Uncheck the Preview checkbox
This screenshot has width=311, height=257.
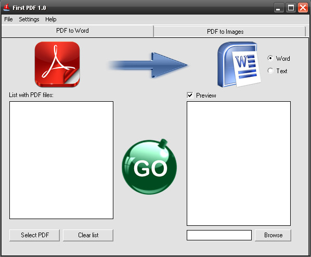pyautogui.click(x=190, y=95)
